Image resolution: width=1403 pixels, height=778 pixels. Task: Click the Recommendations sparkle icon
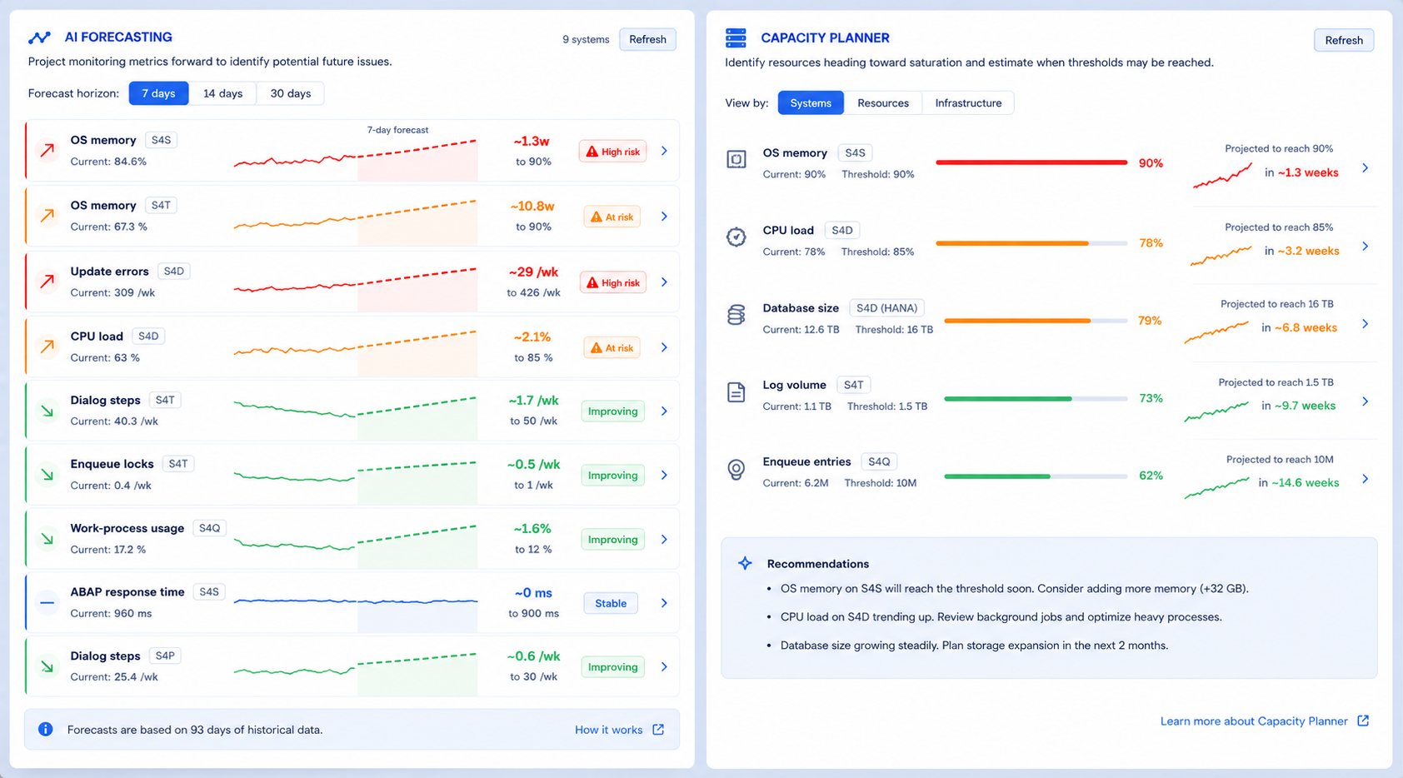tap(745, 563)
